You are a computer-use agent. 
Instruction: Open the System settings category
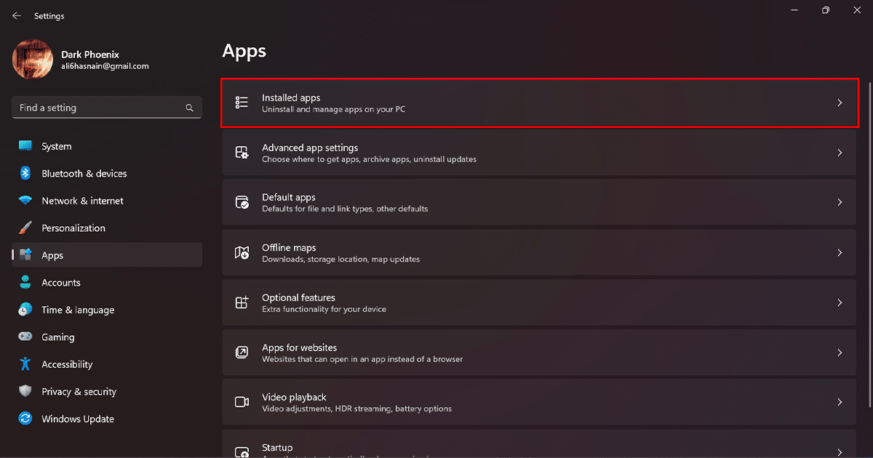[x=56, y=146]
